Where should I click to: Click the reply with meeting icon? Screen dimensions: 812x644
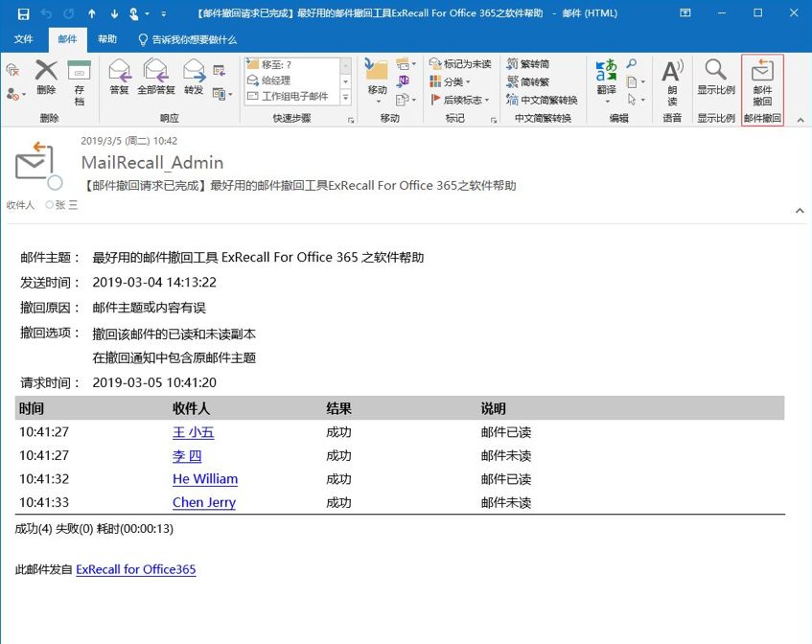(x=219, y=70)
